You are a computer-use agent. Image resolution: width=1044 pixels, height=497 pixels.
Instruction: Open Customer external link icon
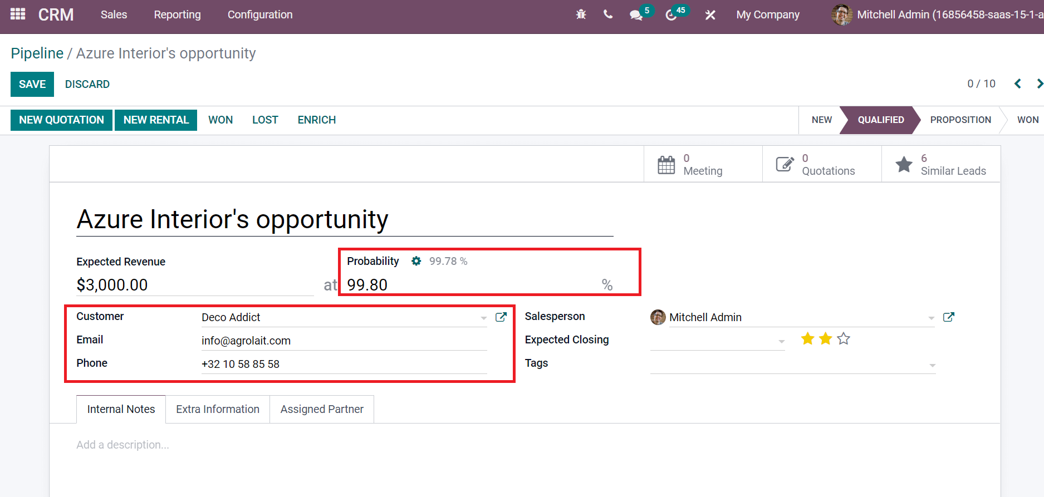pyautogui.click(x=501, y=317)
